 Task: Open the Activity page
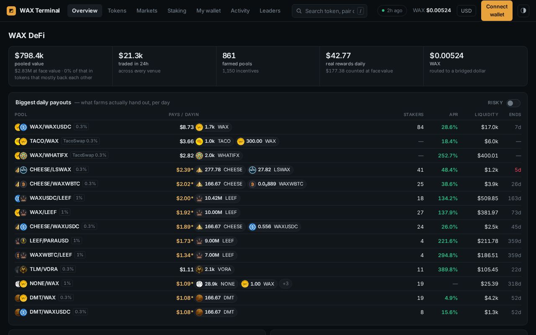tap(240, 11)
